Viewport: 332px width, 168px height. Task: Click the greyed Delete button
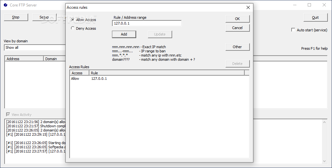tap(238, 64)
